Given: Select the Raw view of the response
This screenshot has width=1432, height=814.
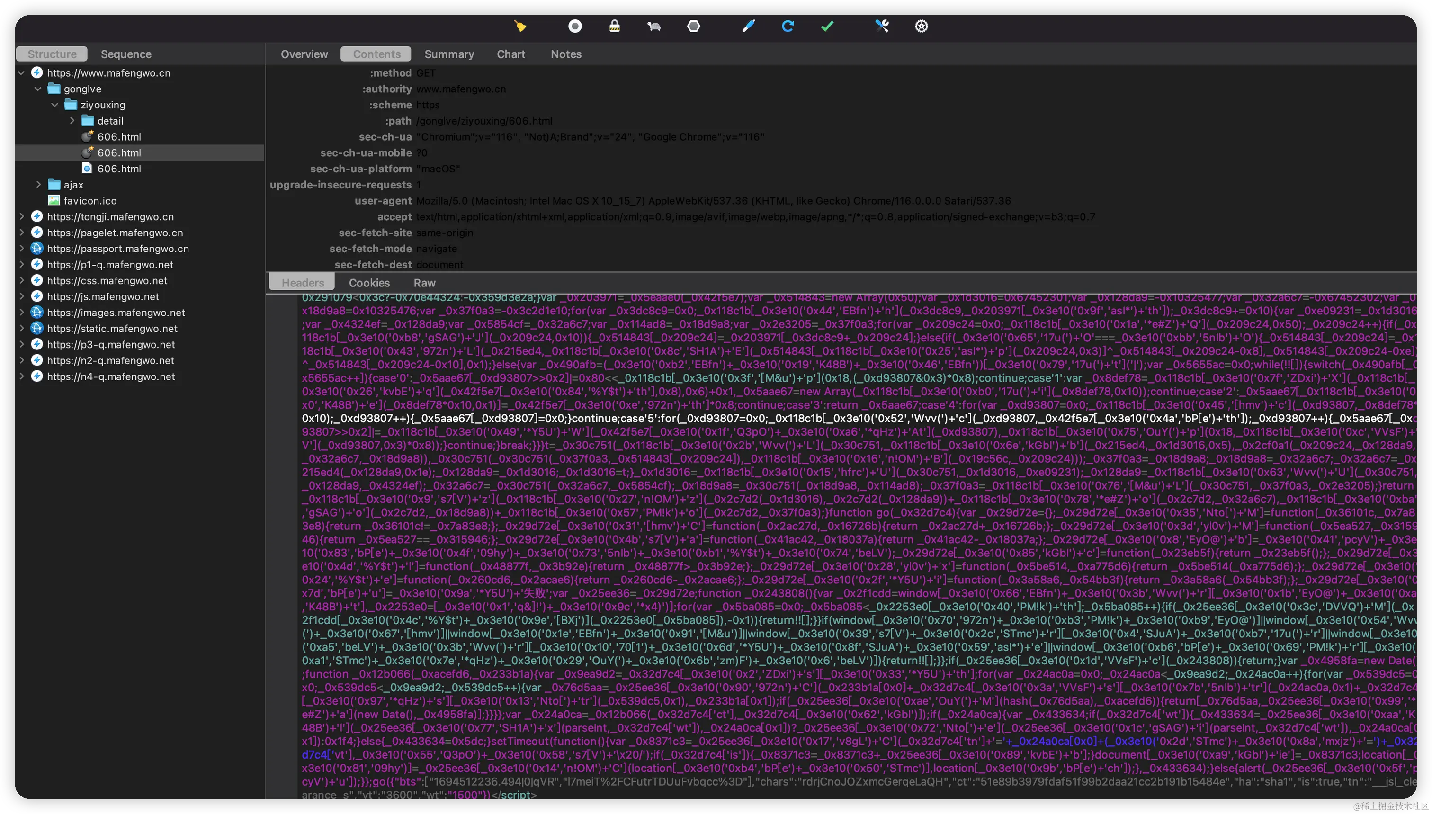Looking at the screenshot, I should [424, 282].
